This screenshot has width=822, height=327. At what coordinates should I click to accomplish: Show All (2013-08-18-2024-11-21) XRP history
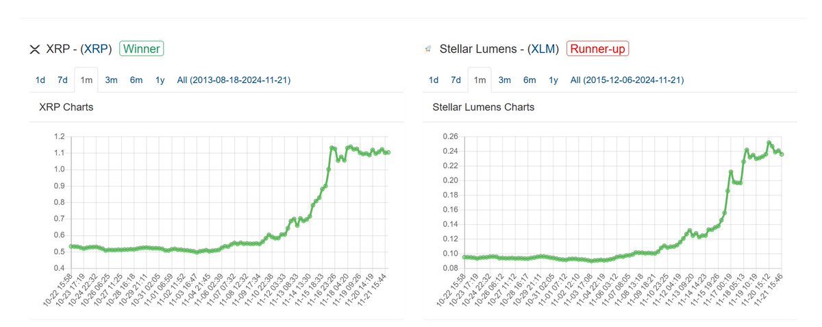[x=234, y=80]
